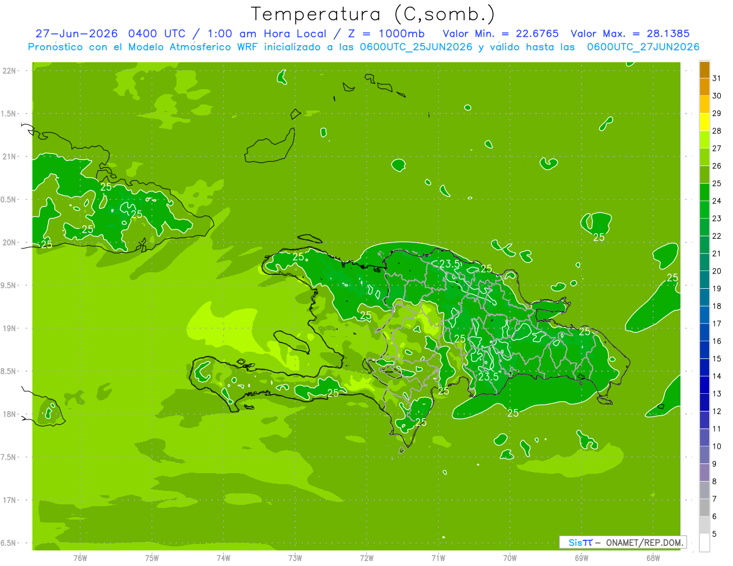This screenshot has height=566, width=733.
Task: Select the init time '0600UTC_25JUN2026'
Action: 416,47
